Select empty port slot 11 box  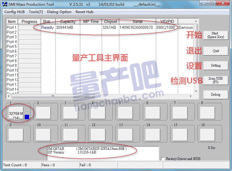(x=71, y=135)
